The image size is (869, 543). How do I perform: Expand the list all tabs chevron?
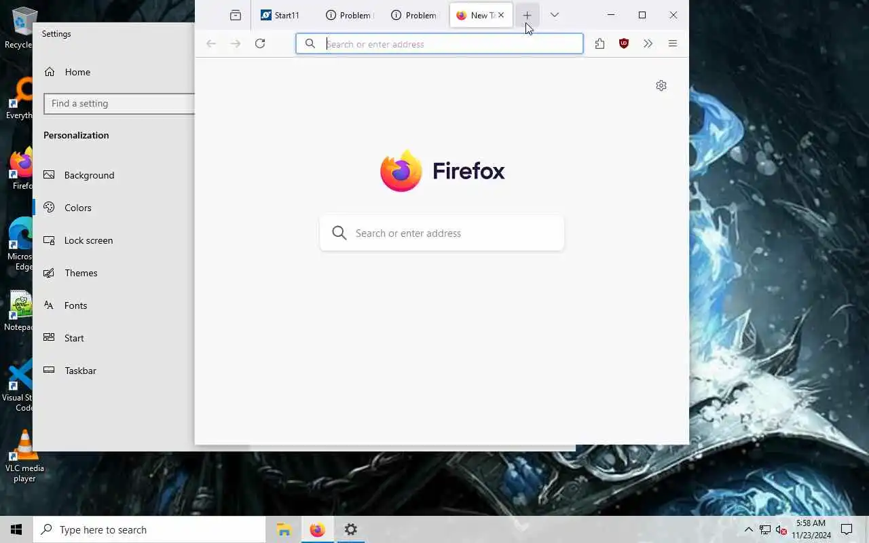pyautogui.click(x=555, y=15)
